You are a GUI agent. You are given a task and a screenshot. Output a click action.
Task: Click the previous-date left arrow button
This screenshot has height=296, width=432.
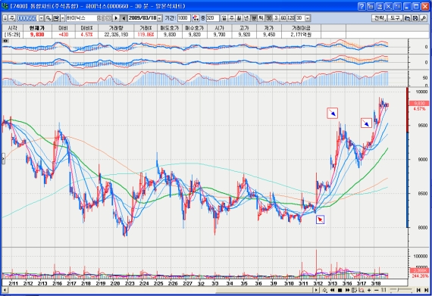coord(124,18)
